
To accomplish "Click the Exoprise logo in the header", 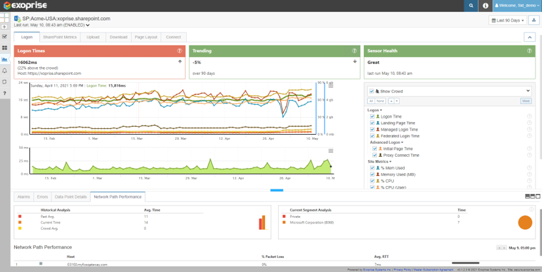I will coord(25,5).
